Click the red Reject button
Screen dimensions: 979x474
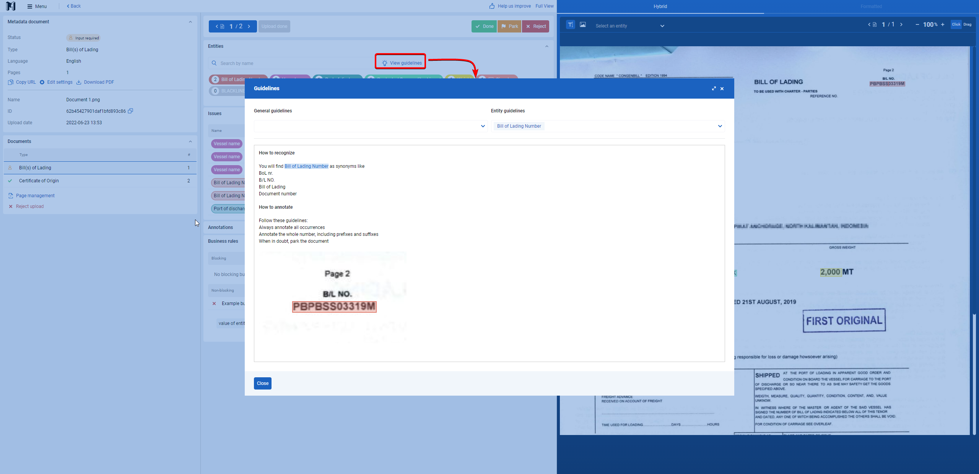pyautogui.click(x=536, y=26)
